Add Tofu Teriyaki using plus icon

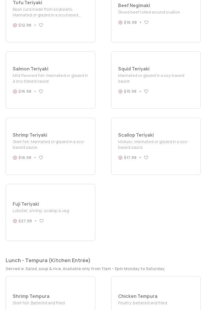pyautogui.click(x=15, y=25)
